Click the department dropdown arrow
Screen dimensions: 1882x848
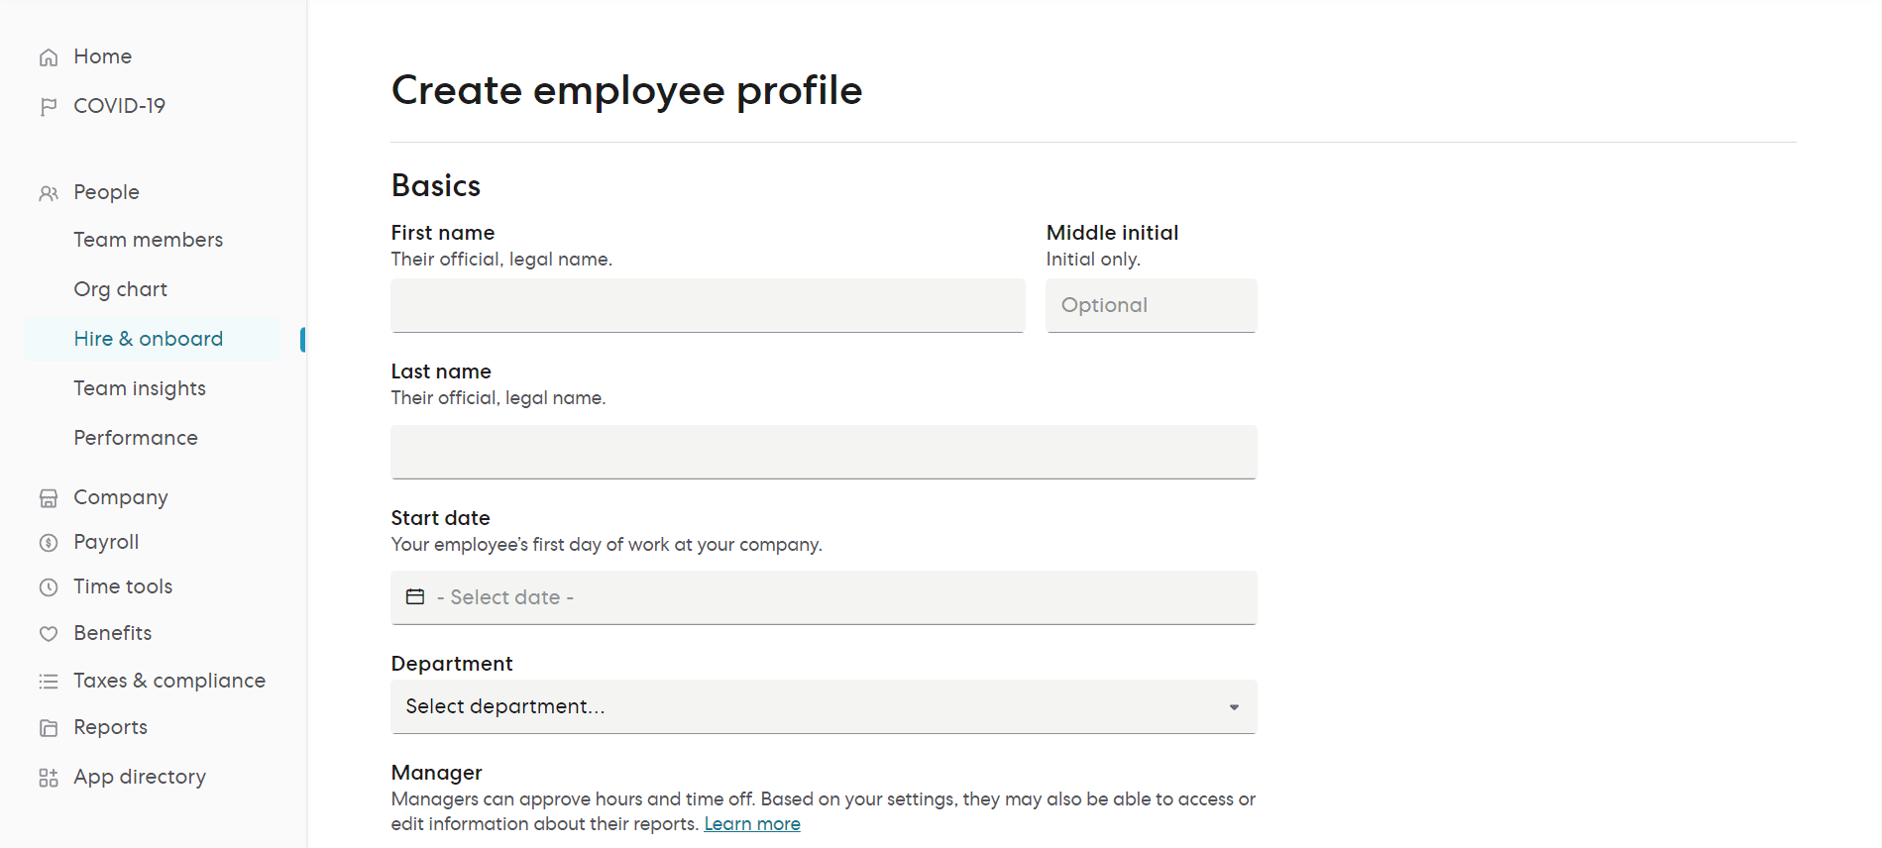[x=1234, y=707]
